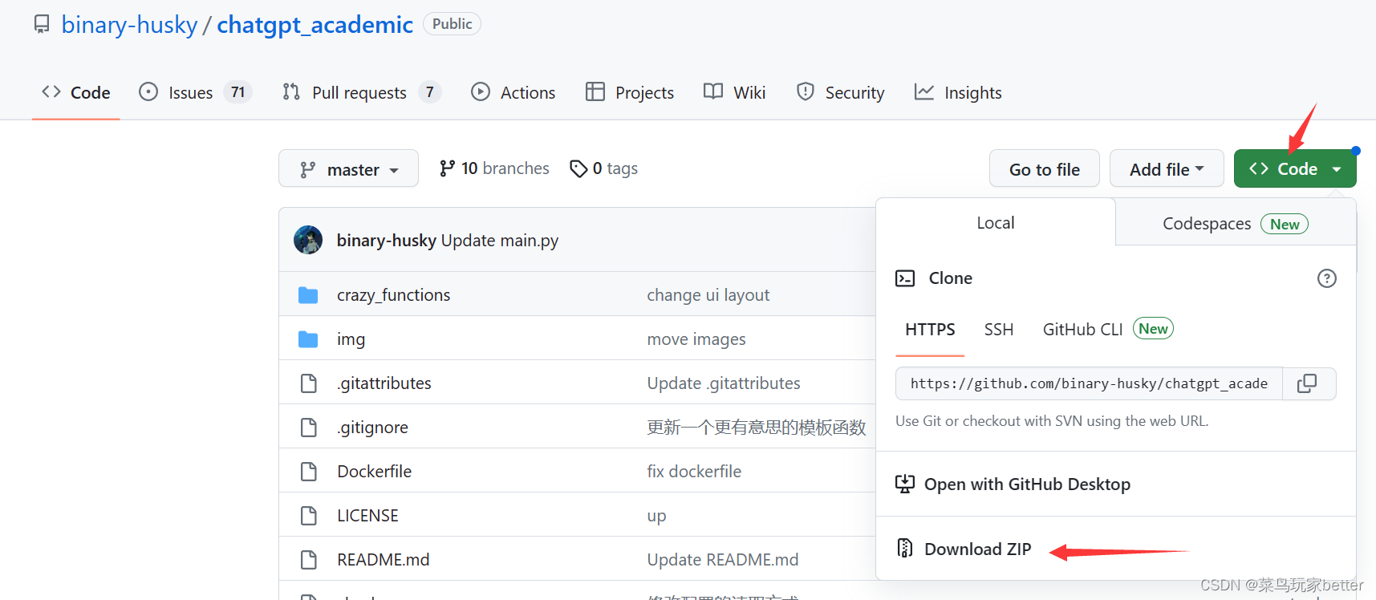The width and height of the screenshot is (1376, 600).
Task: Click the Issues circle-dot icon
Action: click(148, 91)
